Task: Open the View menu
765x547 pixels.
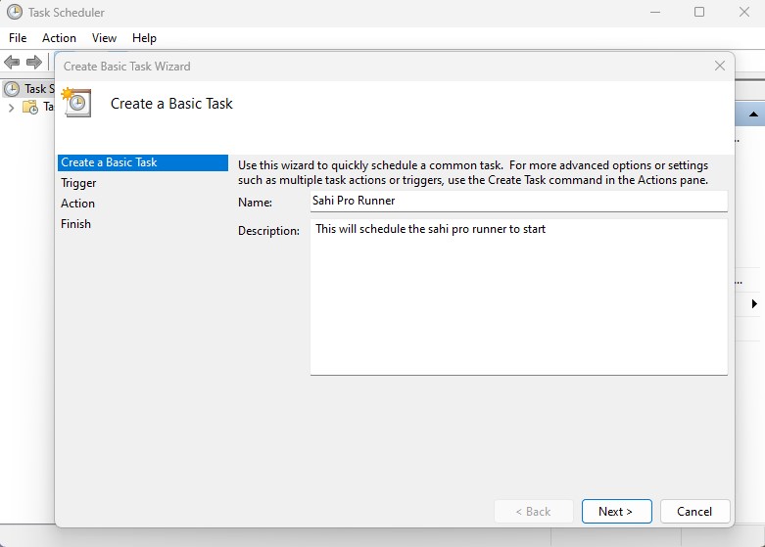Action: tap(104, 38)
